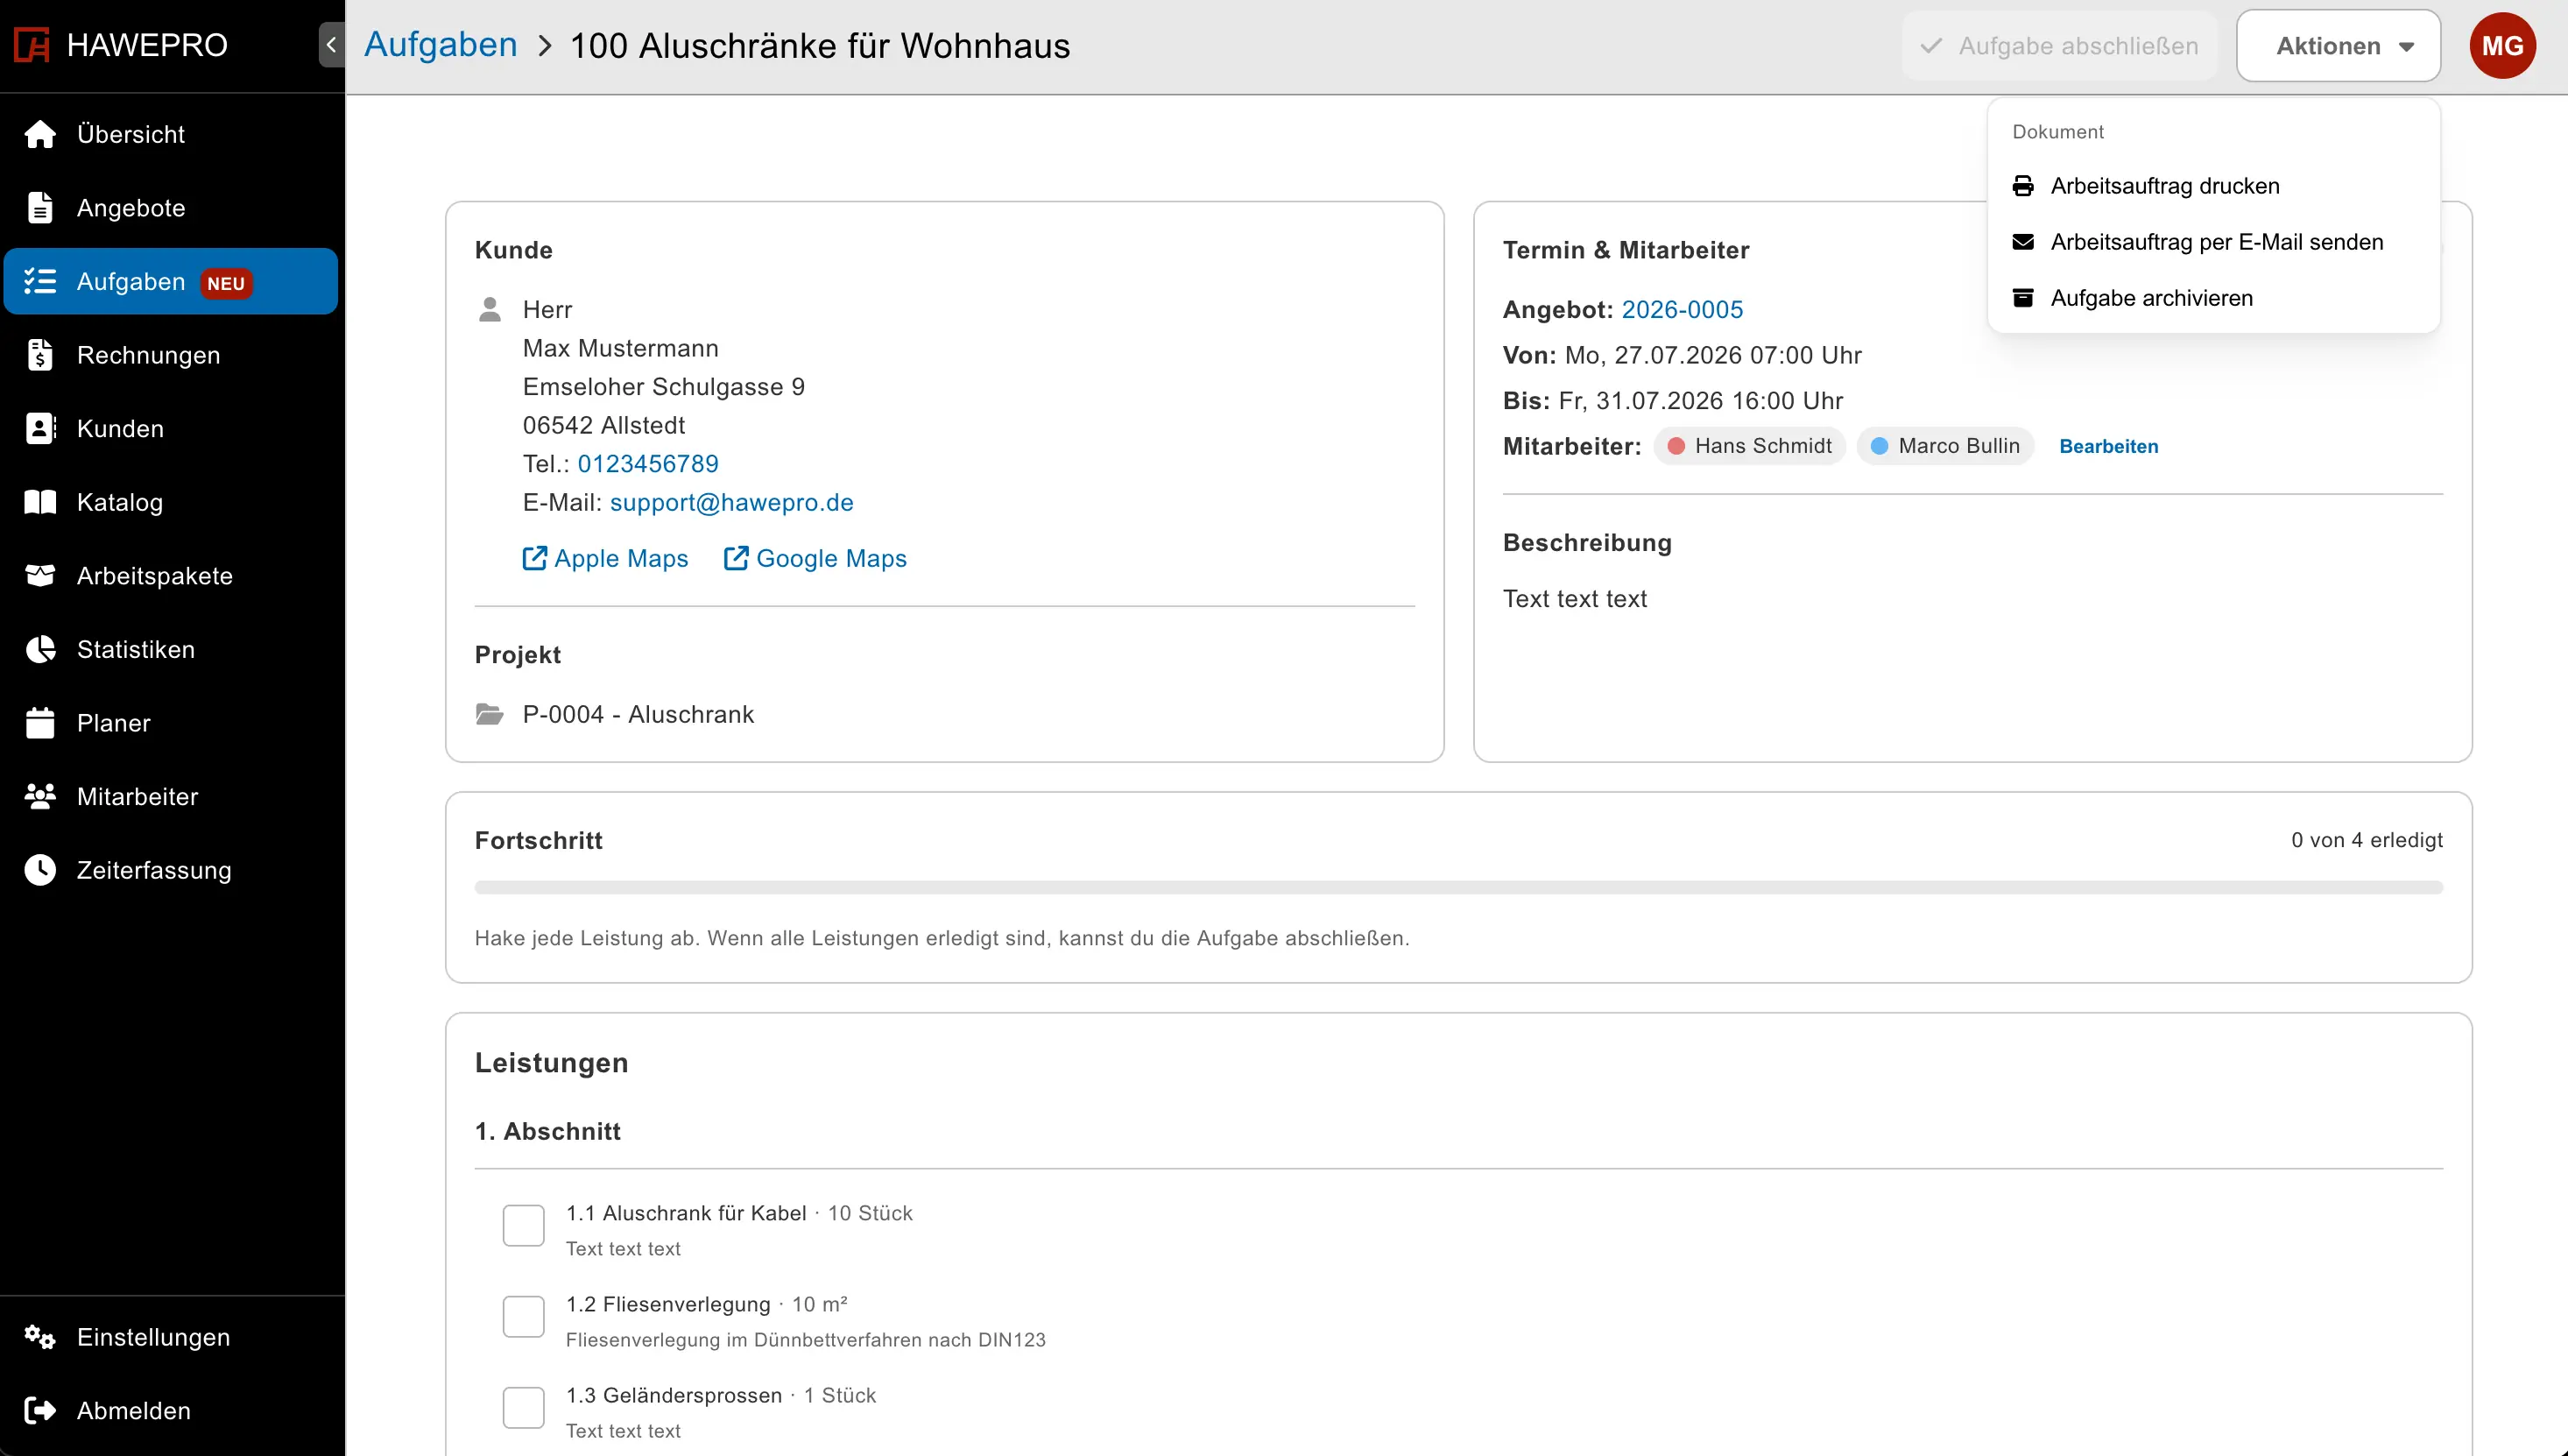Click the customer person icon beside Herr
The image size is (2568, 1456).
(490, 309)
